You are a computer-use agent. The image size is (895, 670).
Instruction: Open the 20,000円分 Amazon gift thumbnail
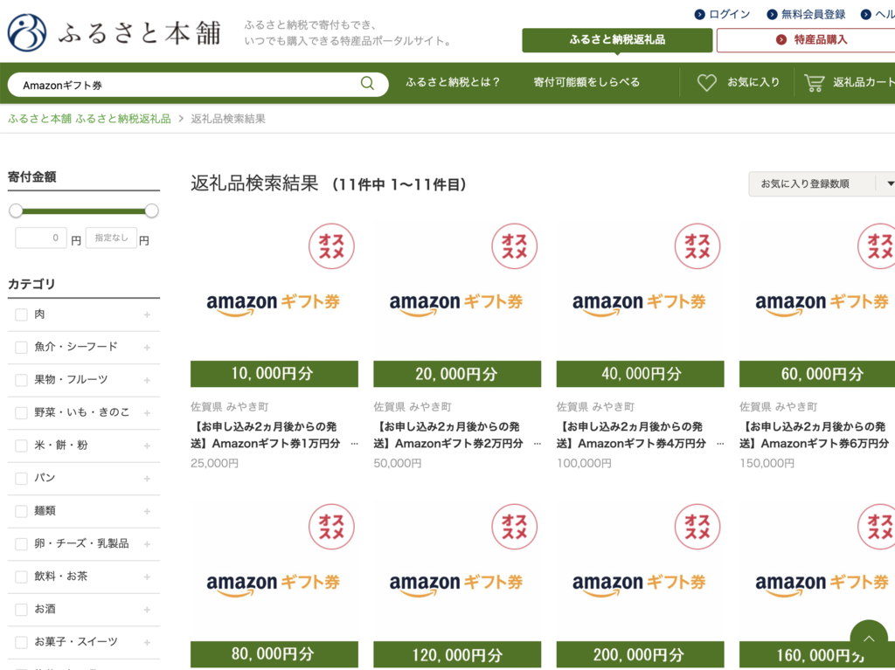point(457,303)
